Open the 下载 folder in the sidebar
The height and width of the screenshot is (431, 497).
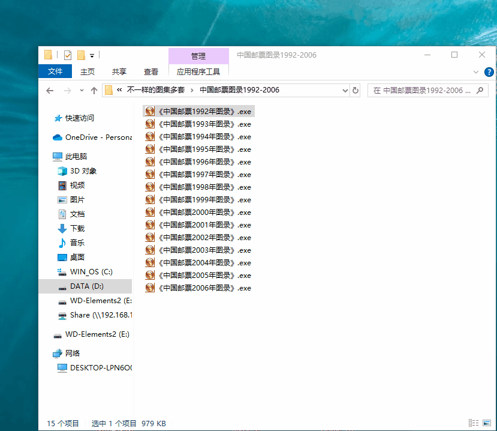click(x=71, y=229)
